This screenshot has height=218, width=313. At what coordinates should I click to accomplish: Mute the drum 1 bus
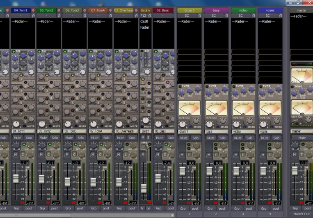pos(184,138)
